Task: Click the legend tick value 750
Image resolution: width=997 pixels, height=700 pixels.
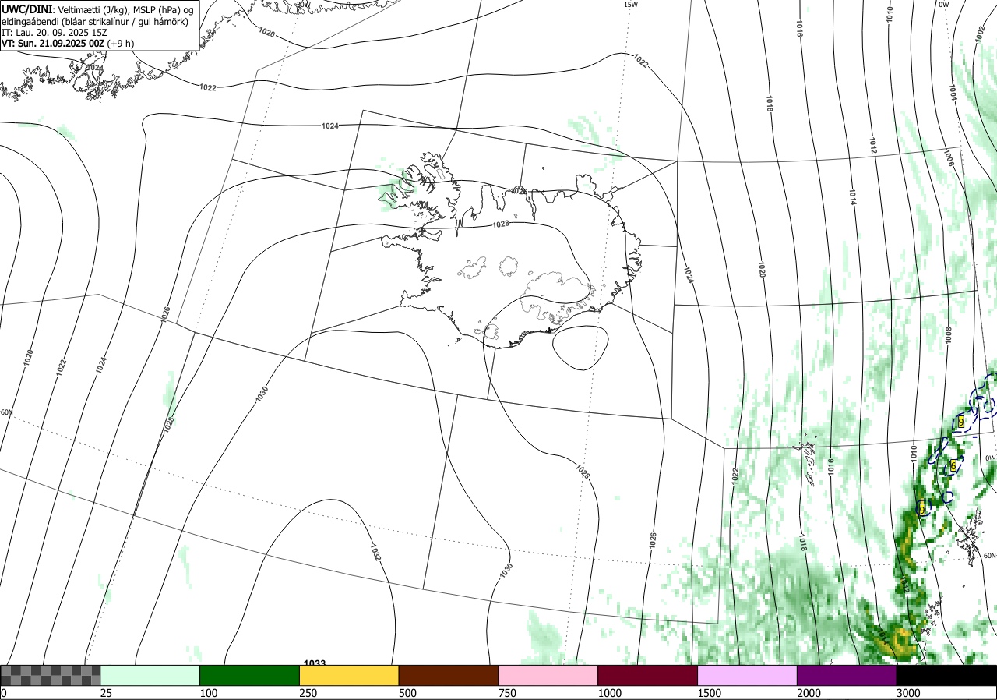Action: point(508,693)
